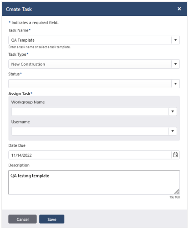Click inside the Username field
The height and width of the screenshot is (230, 189).
(x=90, y=131)
